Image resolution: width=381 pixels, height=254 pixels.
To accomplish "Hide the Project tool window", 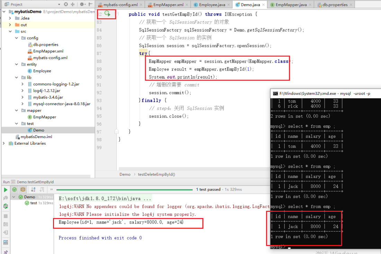I will click(x=90, y=4).
